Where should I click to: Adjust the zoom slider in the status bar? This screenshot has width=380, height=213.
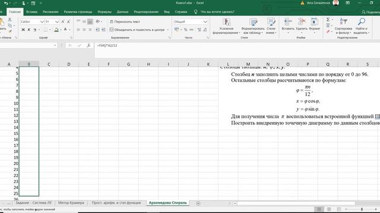362,209
